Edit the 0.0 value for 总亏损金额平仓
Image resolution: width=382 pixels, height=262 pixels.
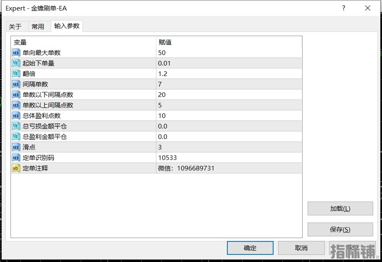point(229,126)
